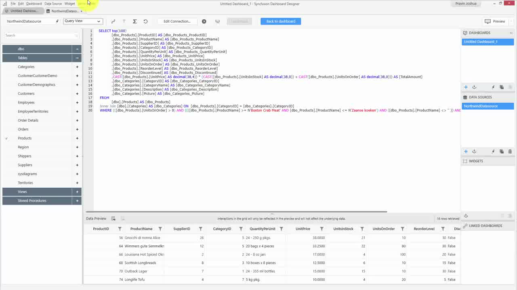
Task: Import dashboard using download icon in Dashboards panel
Action: [474, 87]
